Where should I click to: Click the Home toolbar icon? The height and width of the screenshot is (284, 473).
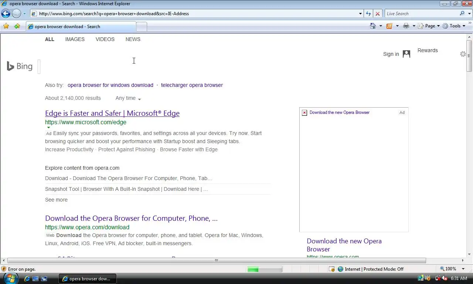[x=373, y=26]
